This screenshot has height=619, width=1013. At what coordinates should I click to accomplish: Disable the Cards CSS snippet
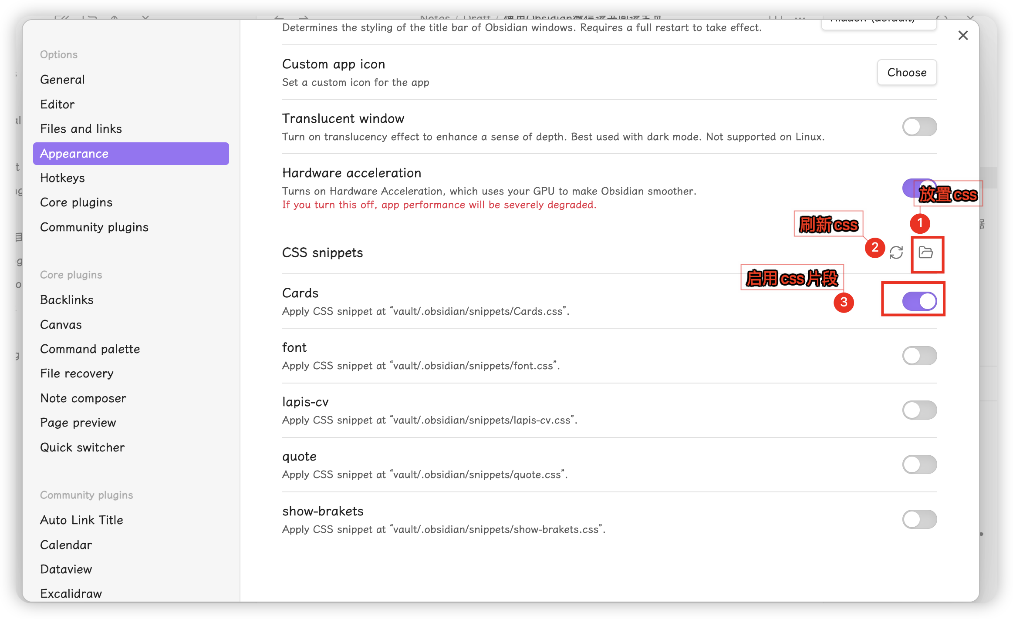pos(919,301)
